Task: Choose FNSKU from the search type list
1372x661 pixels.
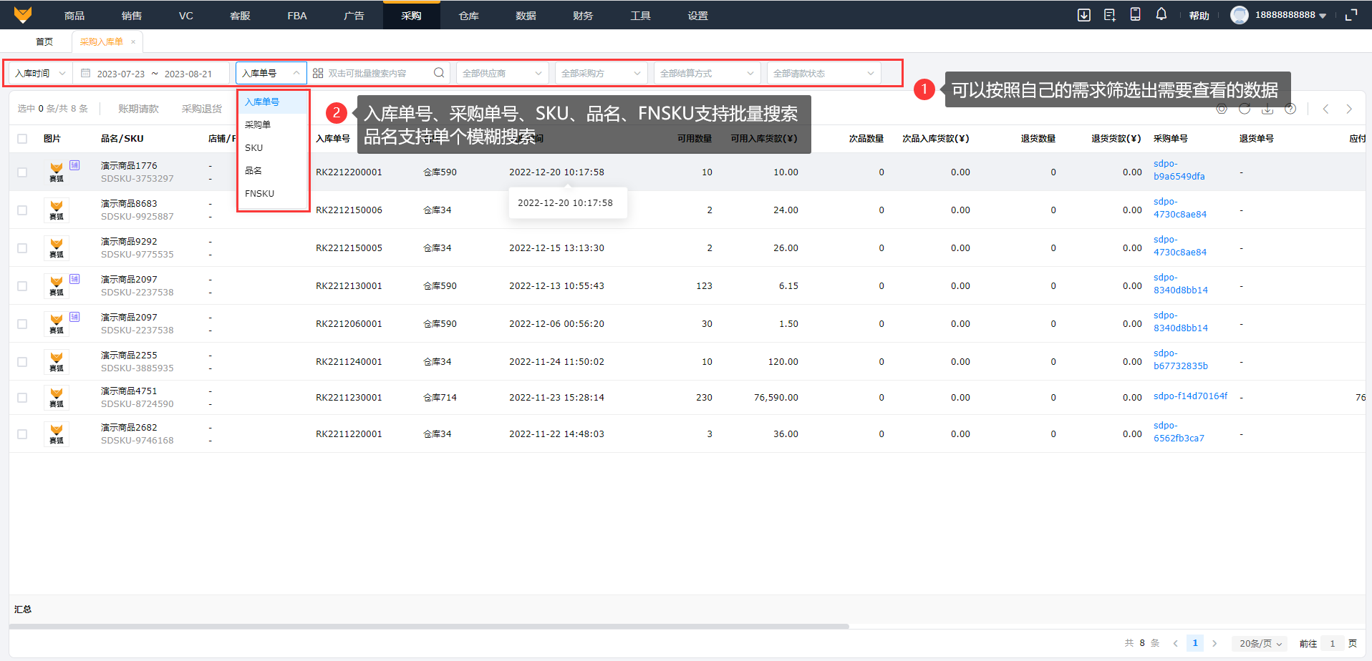Action: tap(259, 194)
